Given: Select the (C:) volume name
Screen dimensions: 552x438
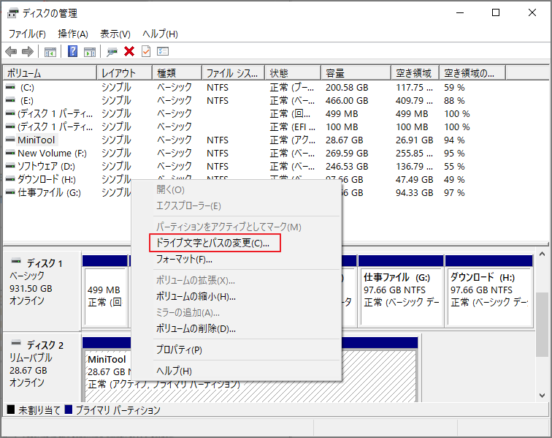Looking at the screenshot, I should tap(27, 88).
